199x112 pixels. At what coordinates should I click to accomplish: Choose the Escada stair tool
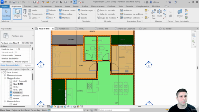(82, 18)
